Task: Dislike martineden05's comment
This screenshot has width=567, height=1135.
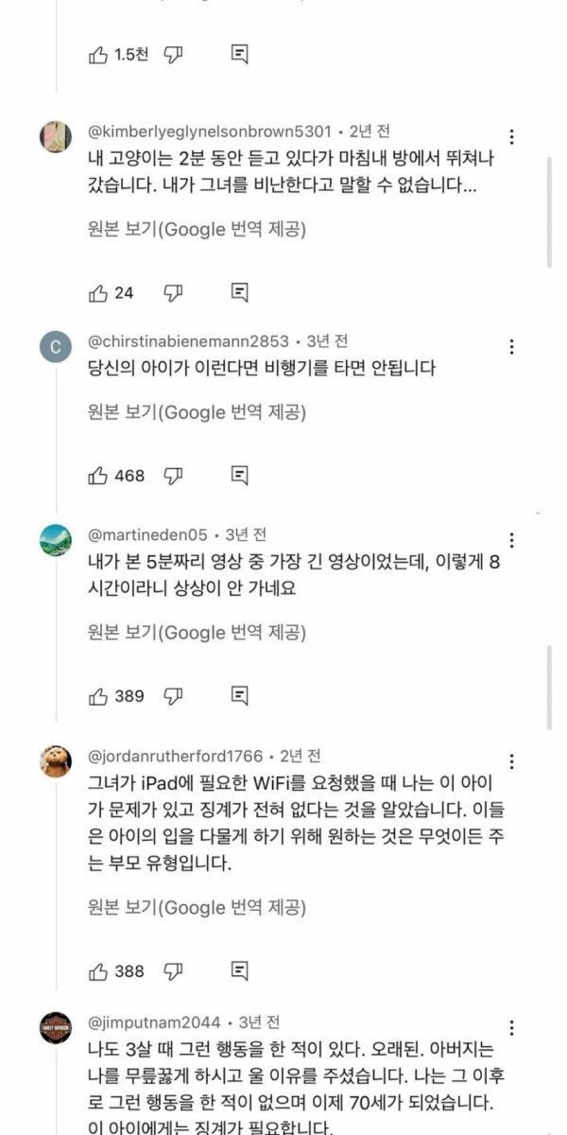Action: point(173,696)
